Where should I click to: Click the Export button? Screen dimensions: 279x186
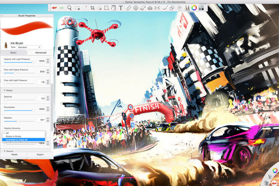pyautogui.click(x=40, y=154)
